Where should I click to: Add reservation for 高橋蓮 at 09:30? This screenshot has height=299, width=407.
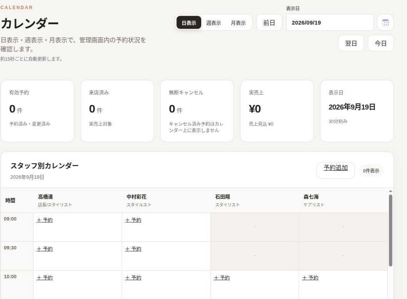pos(45,249)
